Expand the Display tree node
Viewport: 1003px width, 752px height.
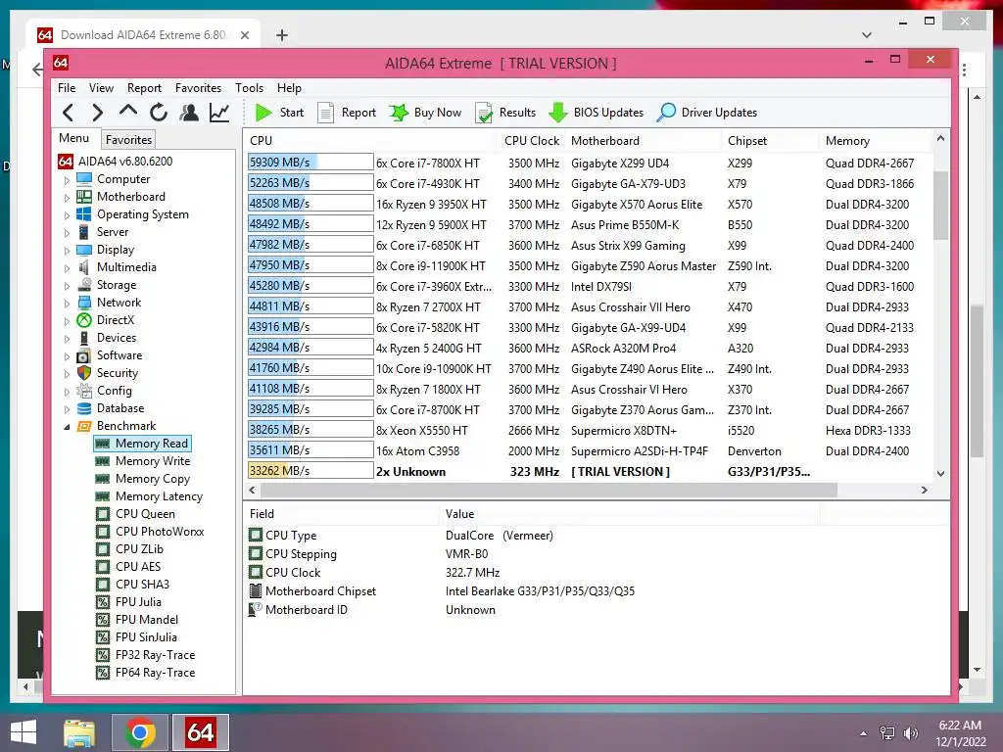67,251
